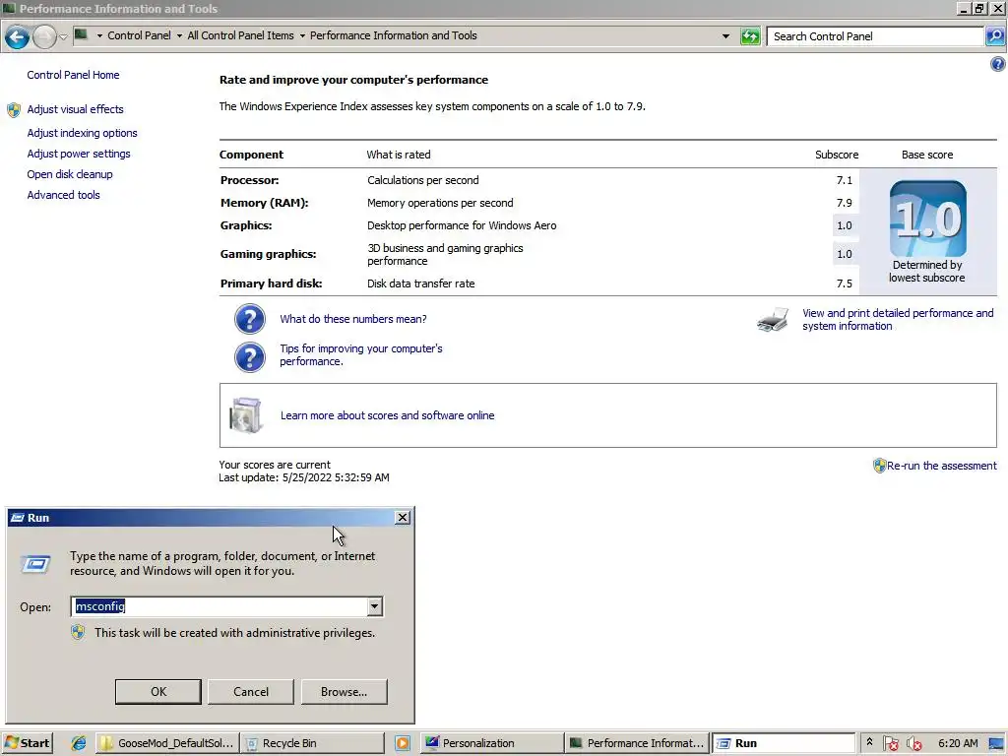Re-run the assessment
Image resolution: width=1008 pixels, height=756 pixels.
(x=942, y=466)
